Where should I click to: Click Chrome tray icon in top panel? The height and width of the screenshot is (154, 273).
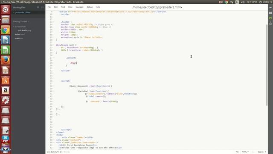[227, 2]
